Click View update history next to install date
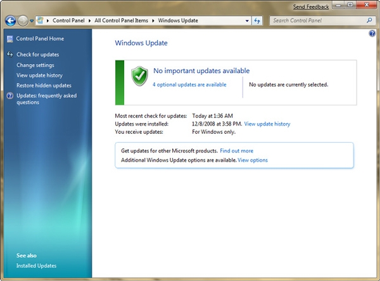The height and width of the screenshot is (281, 380). pyautogui.click(x=267, y=124)
